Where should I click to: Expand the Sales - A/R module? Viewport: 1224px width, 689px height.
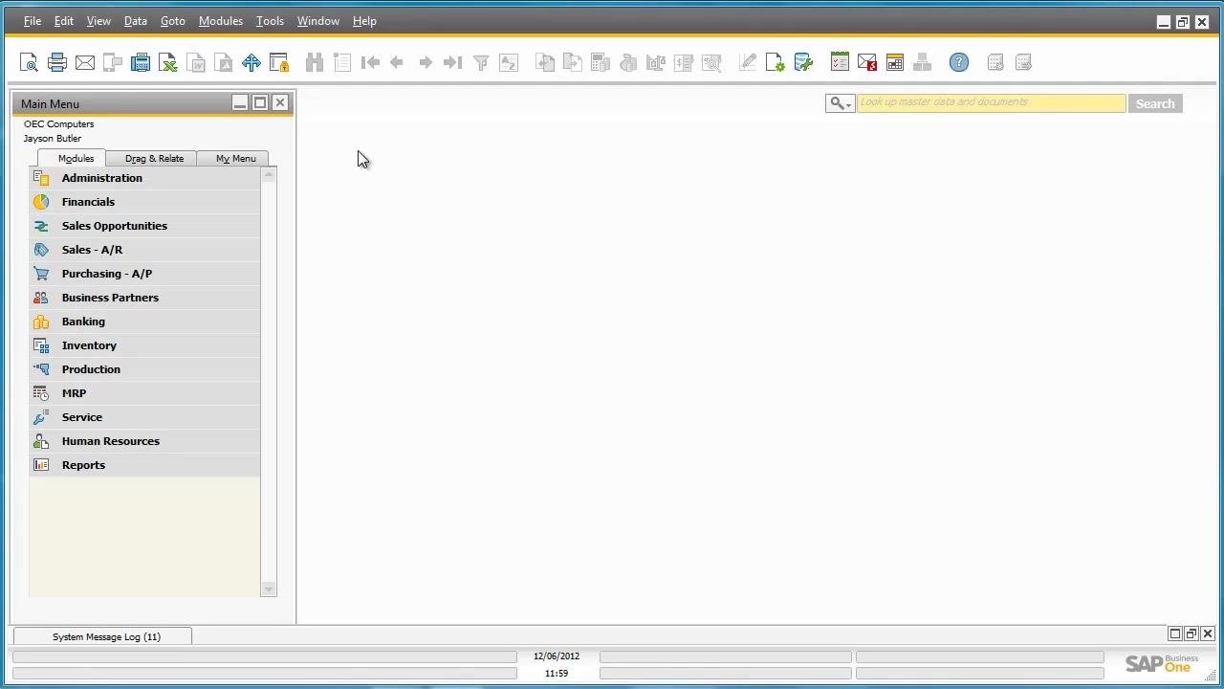144,250
